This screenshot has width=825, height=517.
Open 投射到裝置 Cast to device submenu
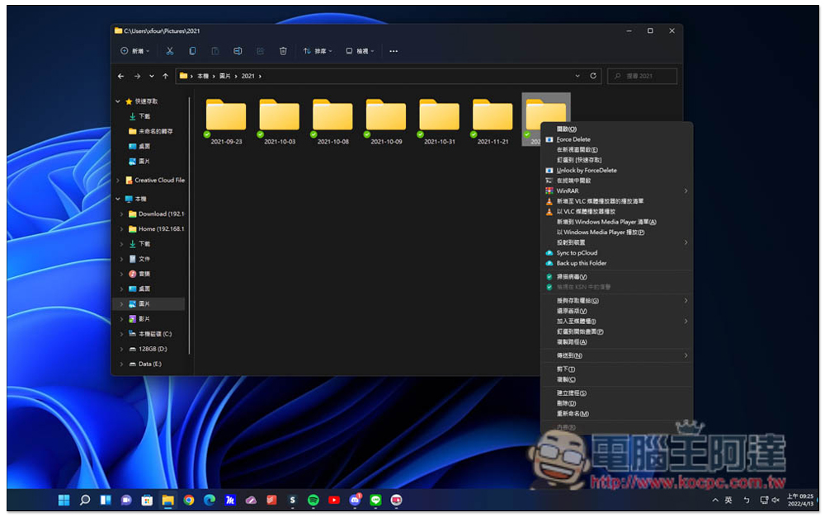pos(616,242)
